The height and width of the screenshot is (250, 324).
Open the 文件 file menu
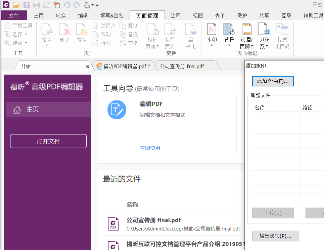click(x=14, y=15)
